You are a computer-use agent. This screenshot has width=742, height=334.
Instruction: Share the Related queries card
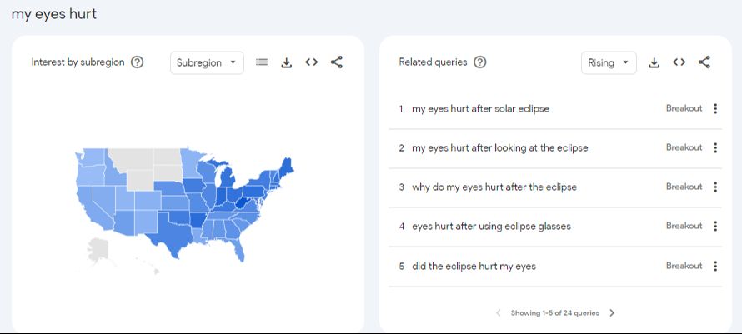coord(704,62)
